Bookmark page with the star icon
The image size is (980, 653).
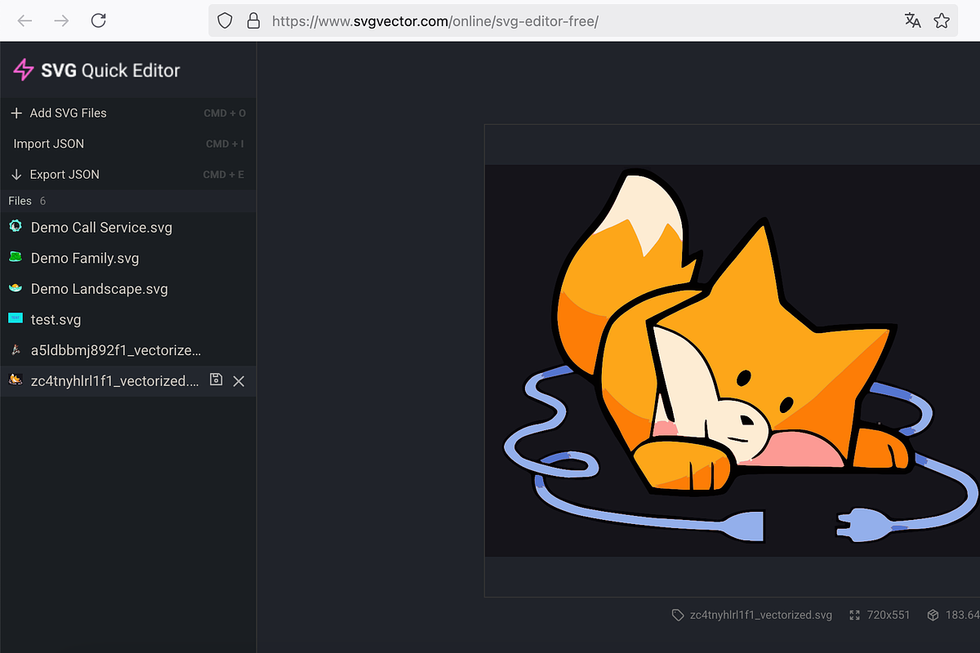pos(942,20)
